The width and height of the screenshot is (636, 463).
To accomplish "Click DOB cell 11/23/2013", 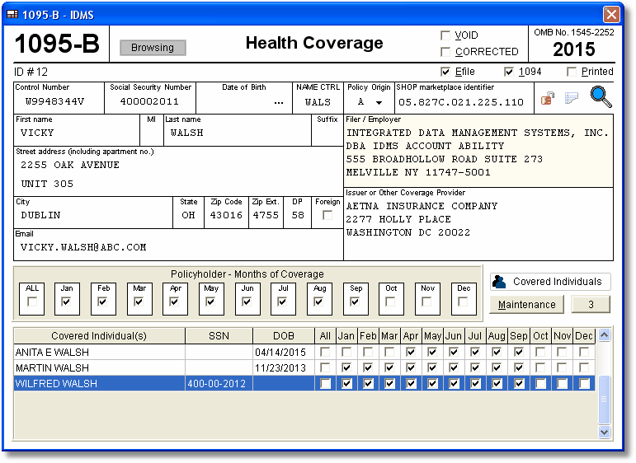I will (283, 367).
